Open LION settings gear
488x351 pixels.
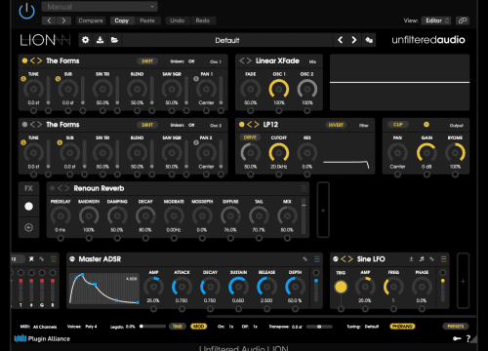pos(85,40)
